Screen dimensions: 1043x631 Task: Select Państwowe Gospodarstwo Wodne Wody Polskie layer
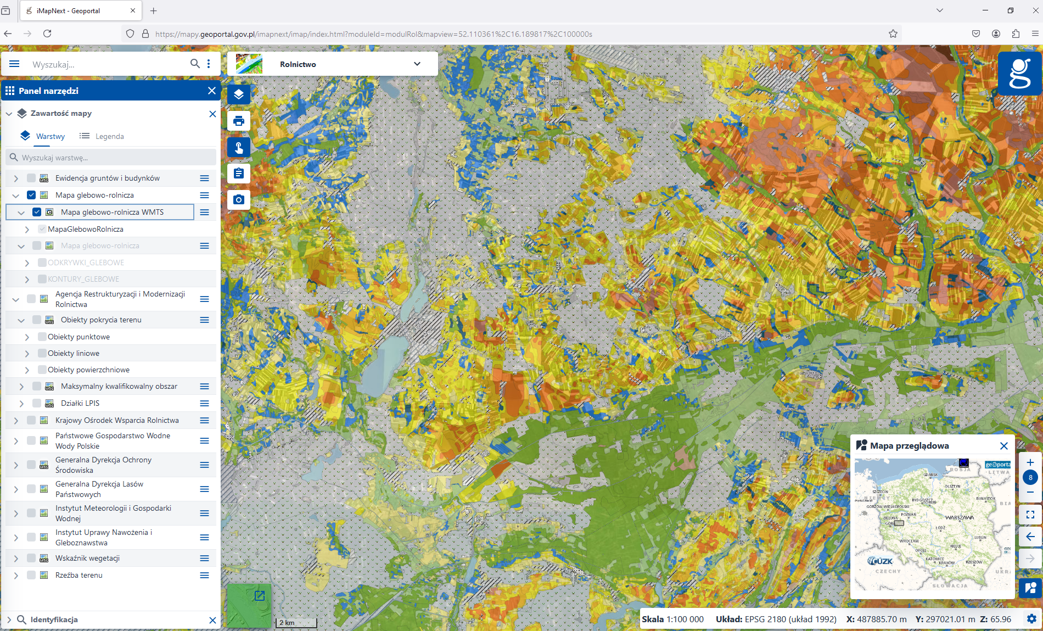coord(113,441)
